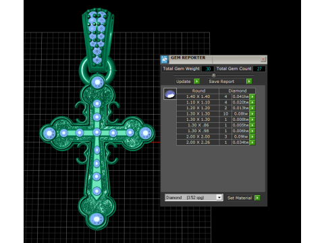This screenshot has width=324, height=243.
Task: Select the 1.30 X .98 size cell
Action: 198,131
